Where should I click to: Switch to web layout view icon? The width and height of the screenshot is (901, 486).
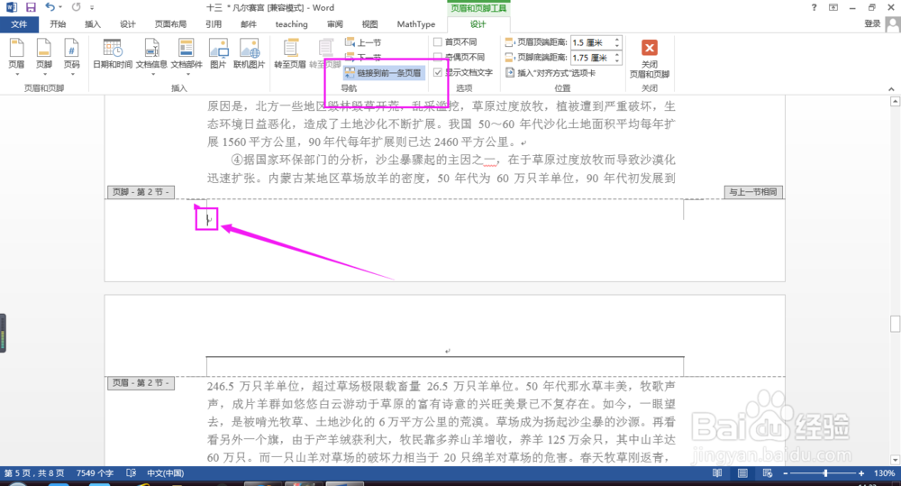[767, 473]
